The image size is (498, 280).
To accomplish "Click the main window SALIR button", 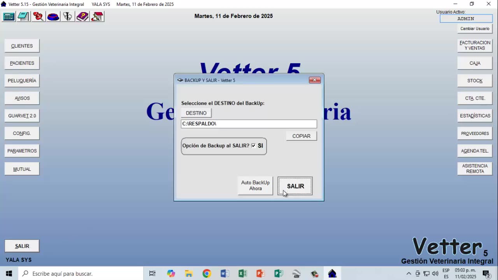I will point(22,246).
